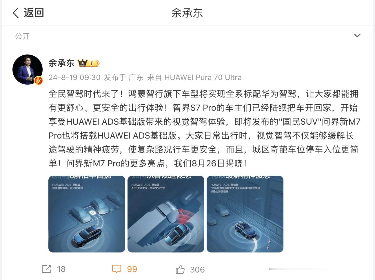375x280 pixels.
Task: Open the smart parking assist image thumbnail
Action: [87, 214]
